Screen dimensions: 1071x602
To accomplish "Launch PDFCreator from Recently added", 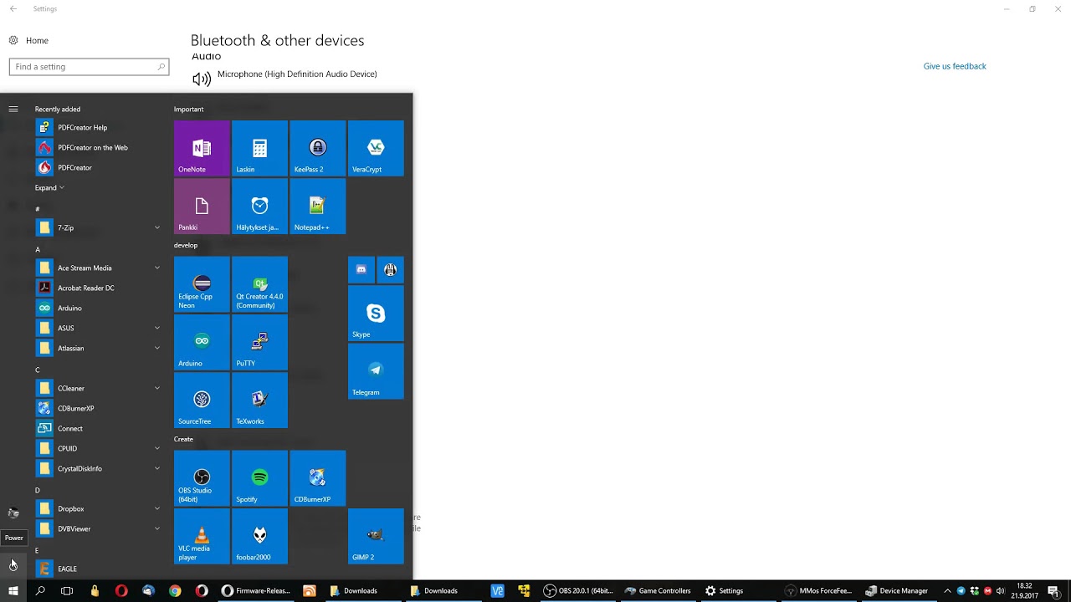I will click(98, 167).
